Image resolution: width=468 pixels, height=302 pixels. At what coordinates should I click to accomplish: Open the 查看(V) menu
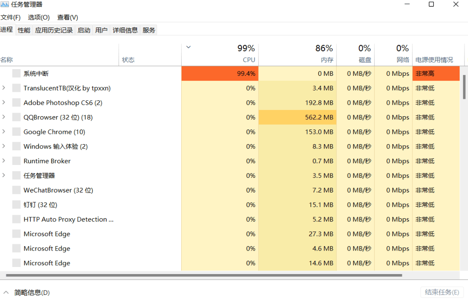68,17
